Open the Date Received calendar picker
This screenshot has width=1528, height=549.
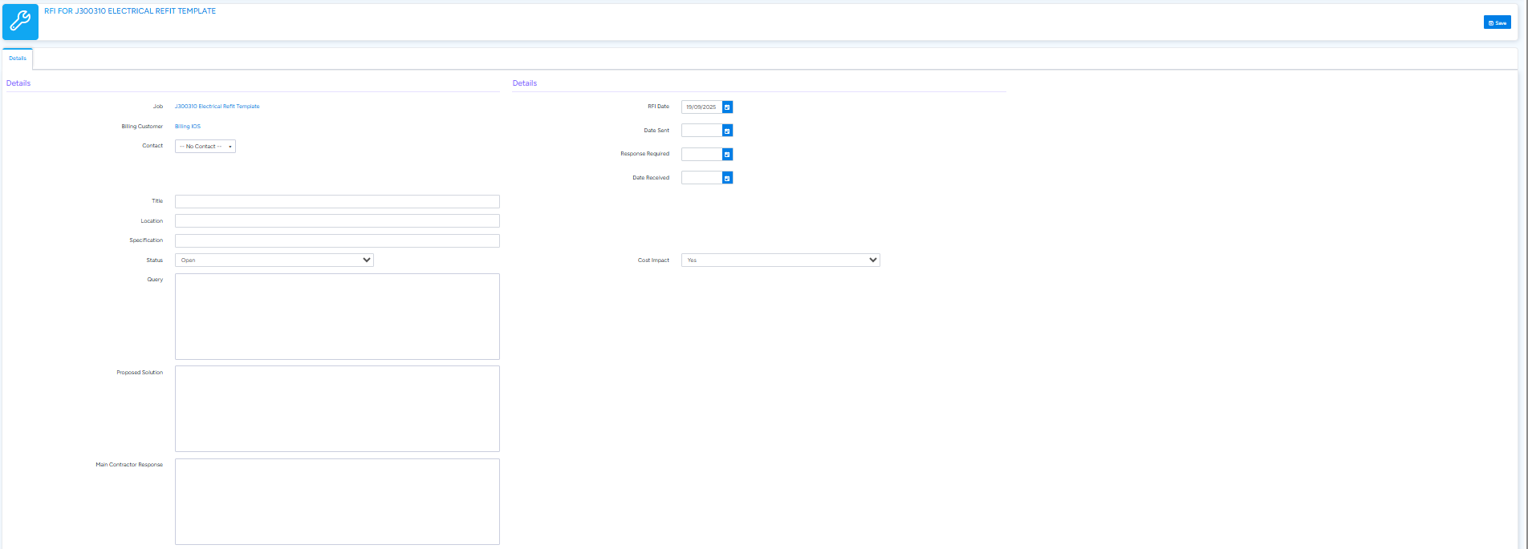pos(727,178)
